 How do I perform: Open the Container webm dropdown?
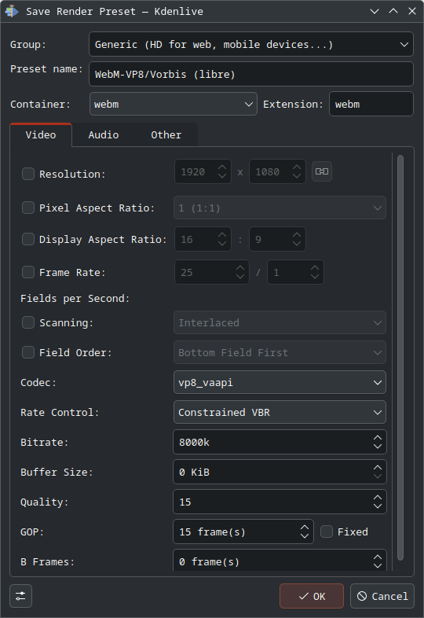174,104
